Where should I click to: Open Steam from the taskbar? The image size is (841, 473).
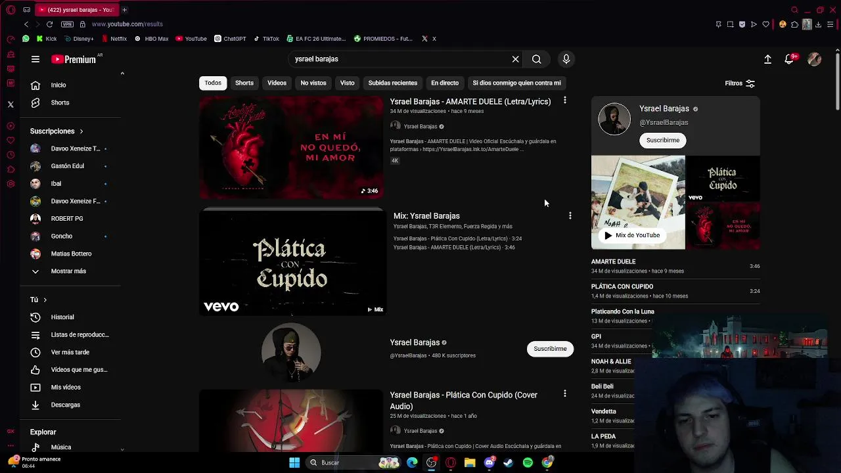click(509, 462)
